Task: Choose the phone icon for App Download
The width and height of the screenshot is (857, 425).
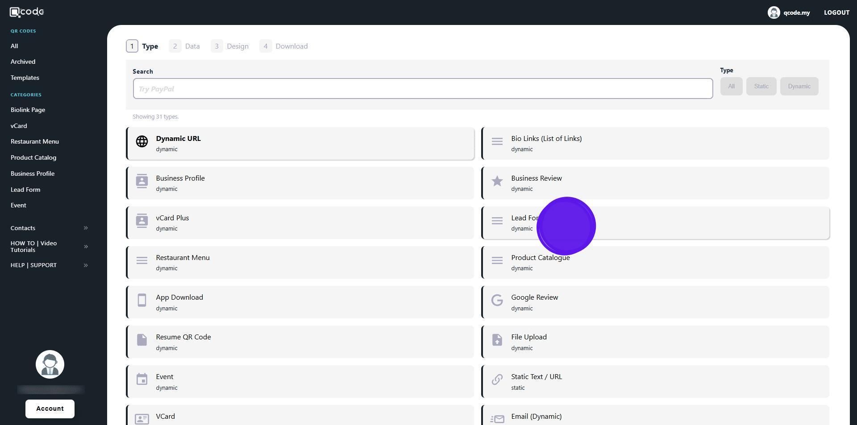Action: (x=142, y=301)
